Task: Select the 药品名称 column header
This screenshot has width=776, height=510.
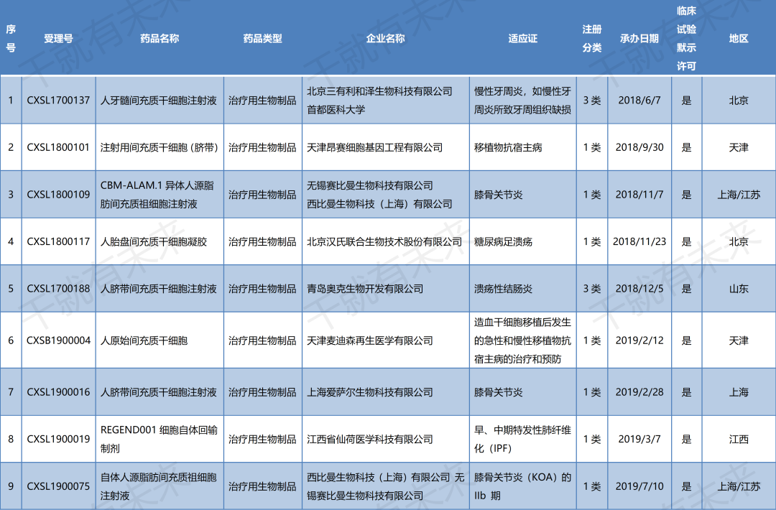Action: tap(160, 39)
